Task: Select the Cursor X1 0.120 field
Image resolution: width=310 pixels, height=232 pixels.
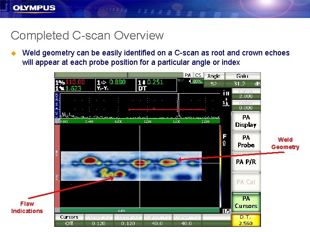Action: coord(99,220)
